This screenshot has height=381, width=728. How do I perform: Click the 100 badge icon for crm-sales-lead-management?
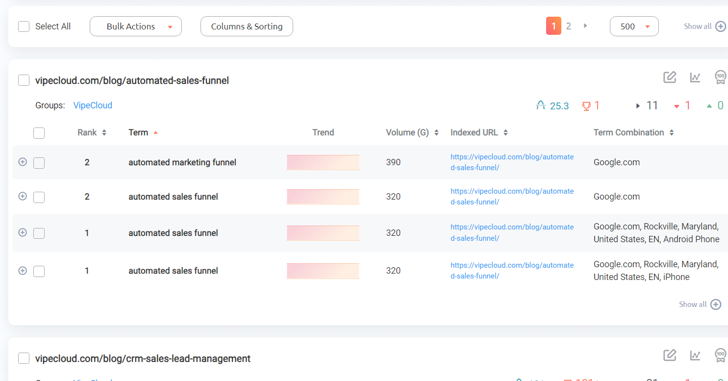721,355
